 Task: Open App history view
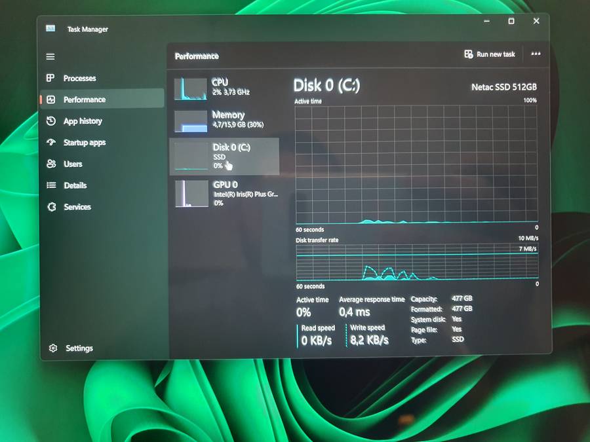pyautogui.click(x=50, y=120)
